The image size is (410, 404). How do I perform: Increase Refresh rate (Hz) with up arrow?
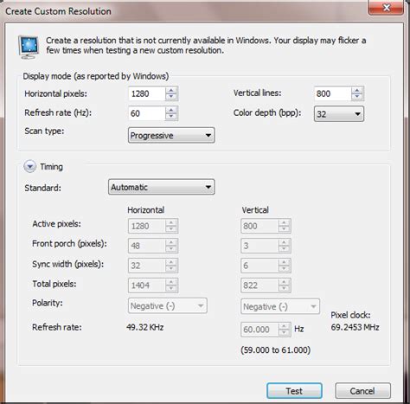point(171,110)
